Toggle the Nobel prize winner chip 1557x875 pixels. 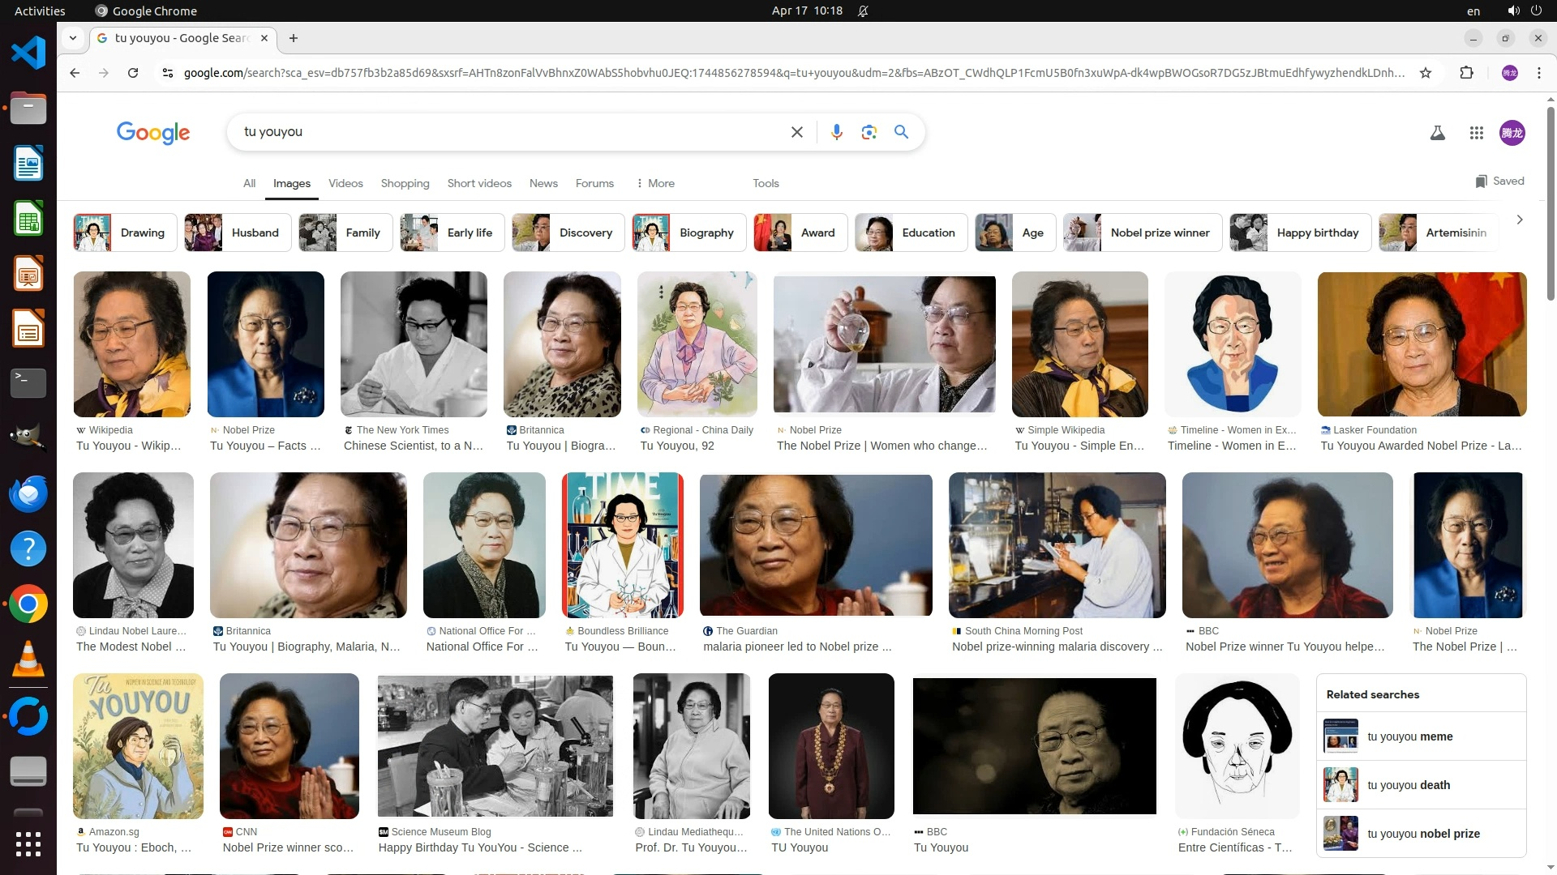[x=1142, y=233]
